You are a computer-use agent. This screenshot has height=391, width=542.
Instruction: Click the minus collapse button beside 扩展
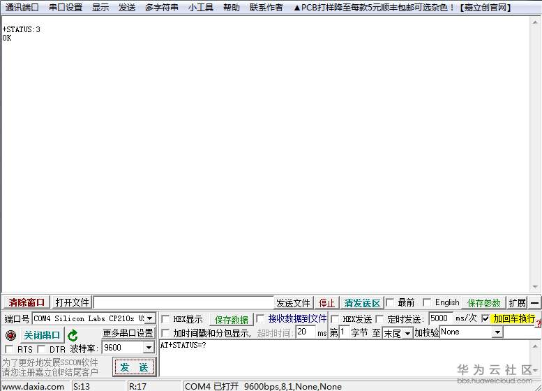coord(534,303)
